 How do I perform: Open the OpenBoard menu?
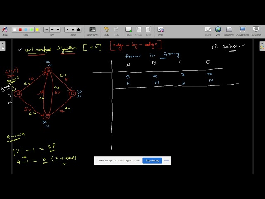[x=256, y=31]
